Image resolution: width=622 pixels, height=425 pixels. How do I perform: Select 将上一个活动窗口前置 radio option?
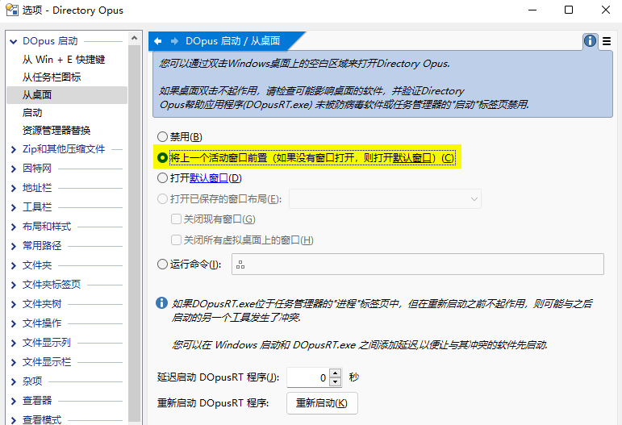tap(162, 158)
